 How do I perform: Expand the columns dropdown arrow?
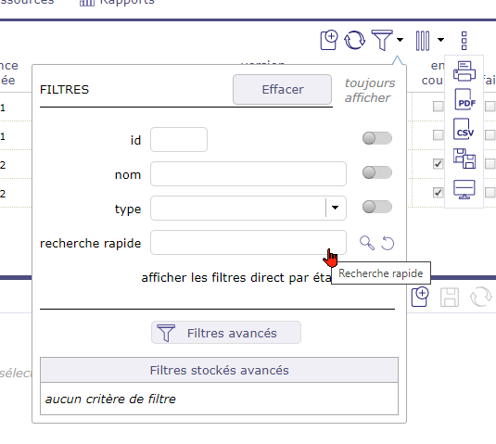(x=440, y=40)
